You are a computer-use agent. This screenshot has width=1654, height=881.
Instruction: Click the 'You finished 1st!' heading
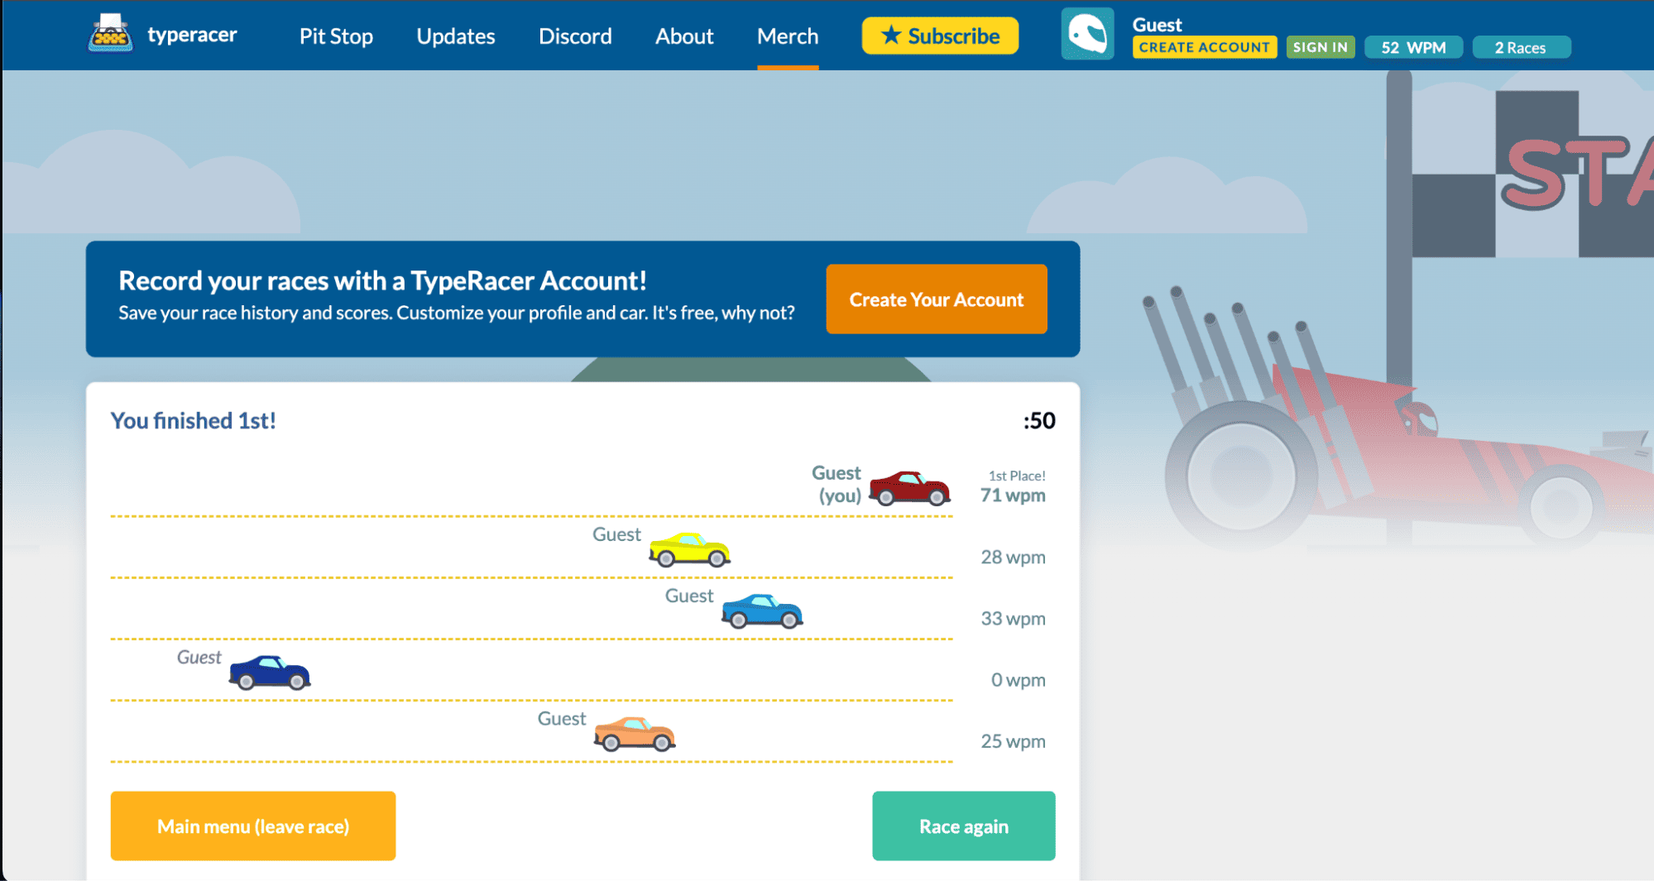coord(194,420)
